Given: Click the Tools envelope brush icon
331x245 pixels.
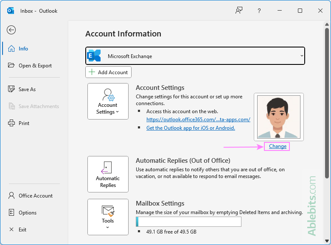Looking at the screenshot, I should [108, 211].
